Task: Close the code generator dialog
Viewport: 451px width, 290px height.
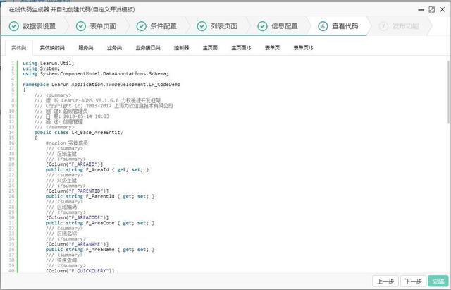Action: (x=443, y=9)
